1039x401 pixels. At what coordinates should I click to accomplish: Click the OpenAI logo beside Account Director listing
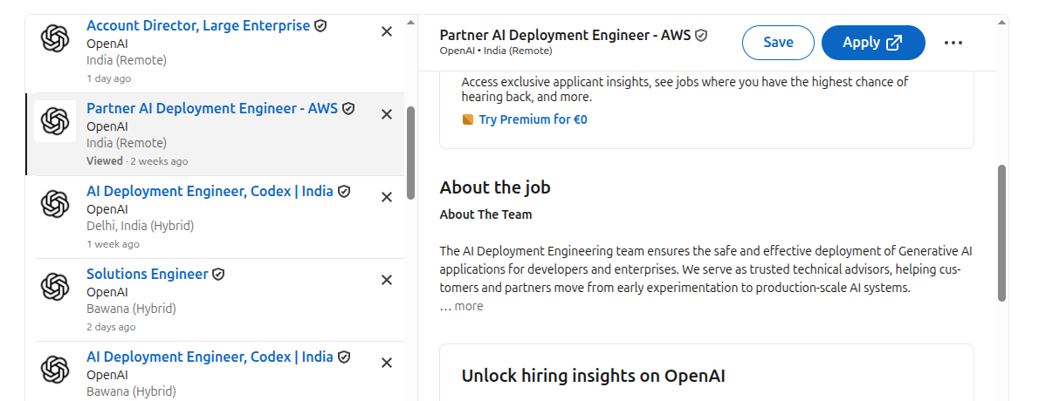(x=55, y=38)
